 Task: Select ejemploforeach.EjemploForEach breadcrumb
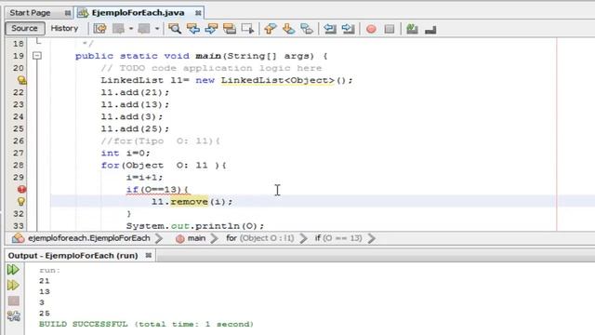(89, 238)
